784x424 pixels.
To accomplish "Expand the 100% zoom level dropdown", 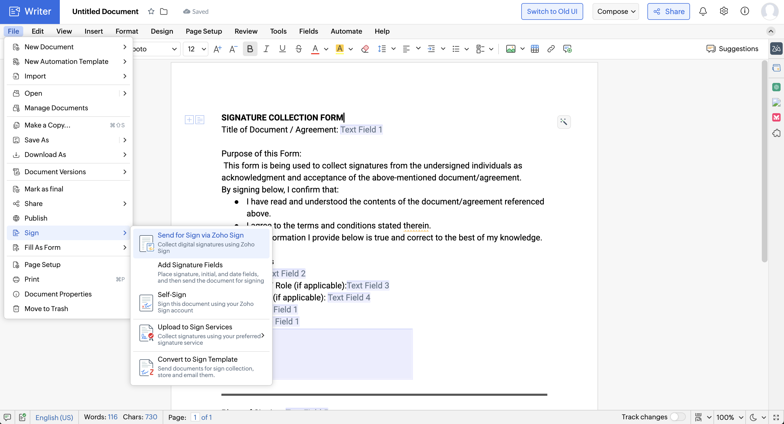I will click(x=741, y=417).
